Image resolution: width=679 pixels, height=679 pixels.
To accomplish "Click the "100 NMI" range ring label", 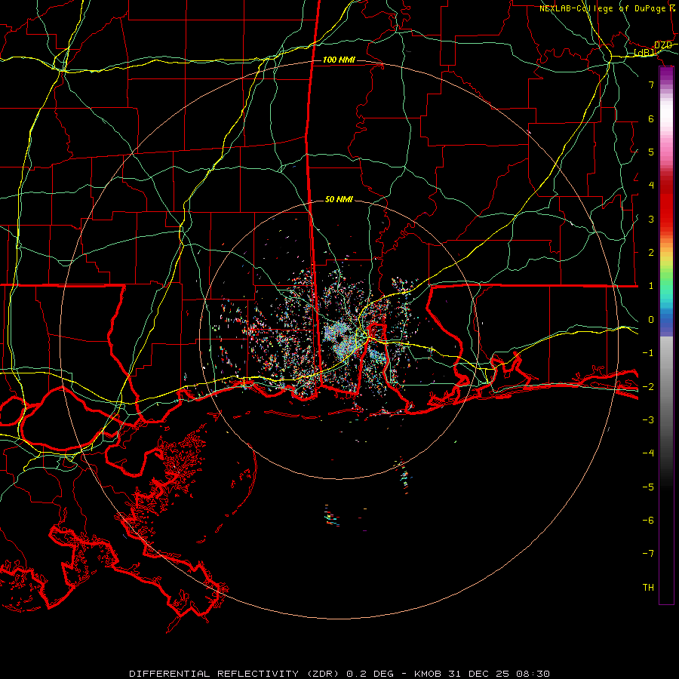I will click(x=339, y=60).
